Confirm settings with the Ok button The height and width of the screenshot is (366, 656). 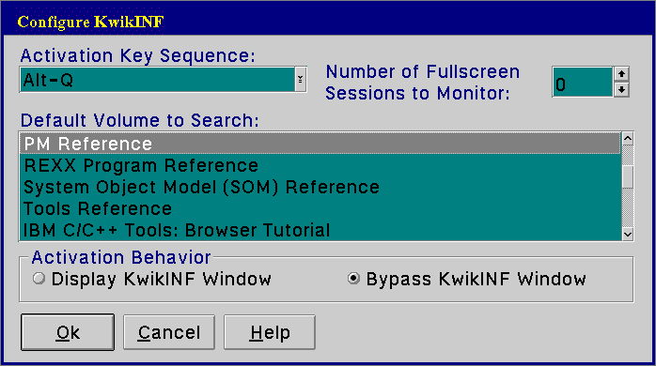tap(68, 332)
